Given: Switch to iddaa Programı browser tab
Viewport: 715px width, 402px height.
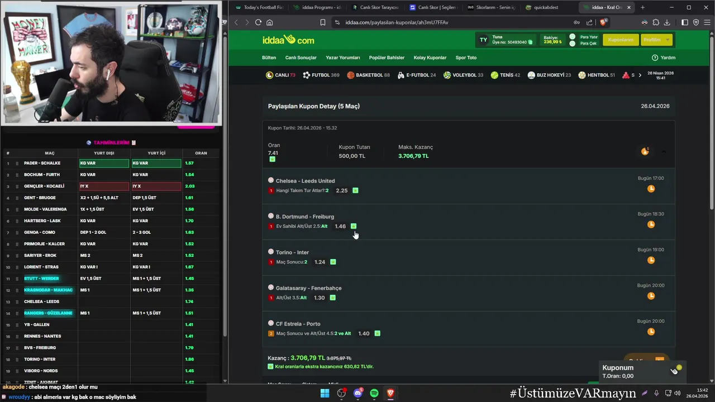Looking at the screenshot, I should pos(317,7).
